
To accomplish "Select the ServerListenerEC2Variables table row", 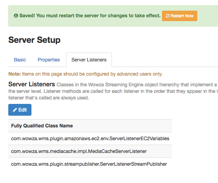I will (x=90, y=138).
